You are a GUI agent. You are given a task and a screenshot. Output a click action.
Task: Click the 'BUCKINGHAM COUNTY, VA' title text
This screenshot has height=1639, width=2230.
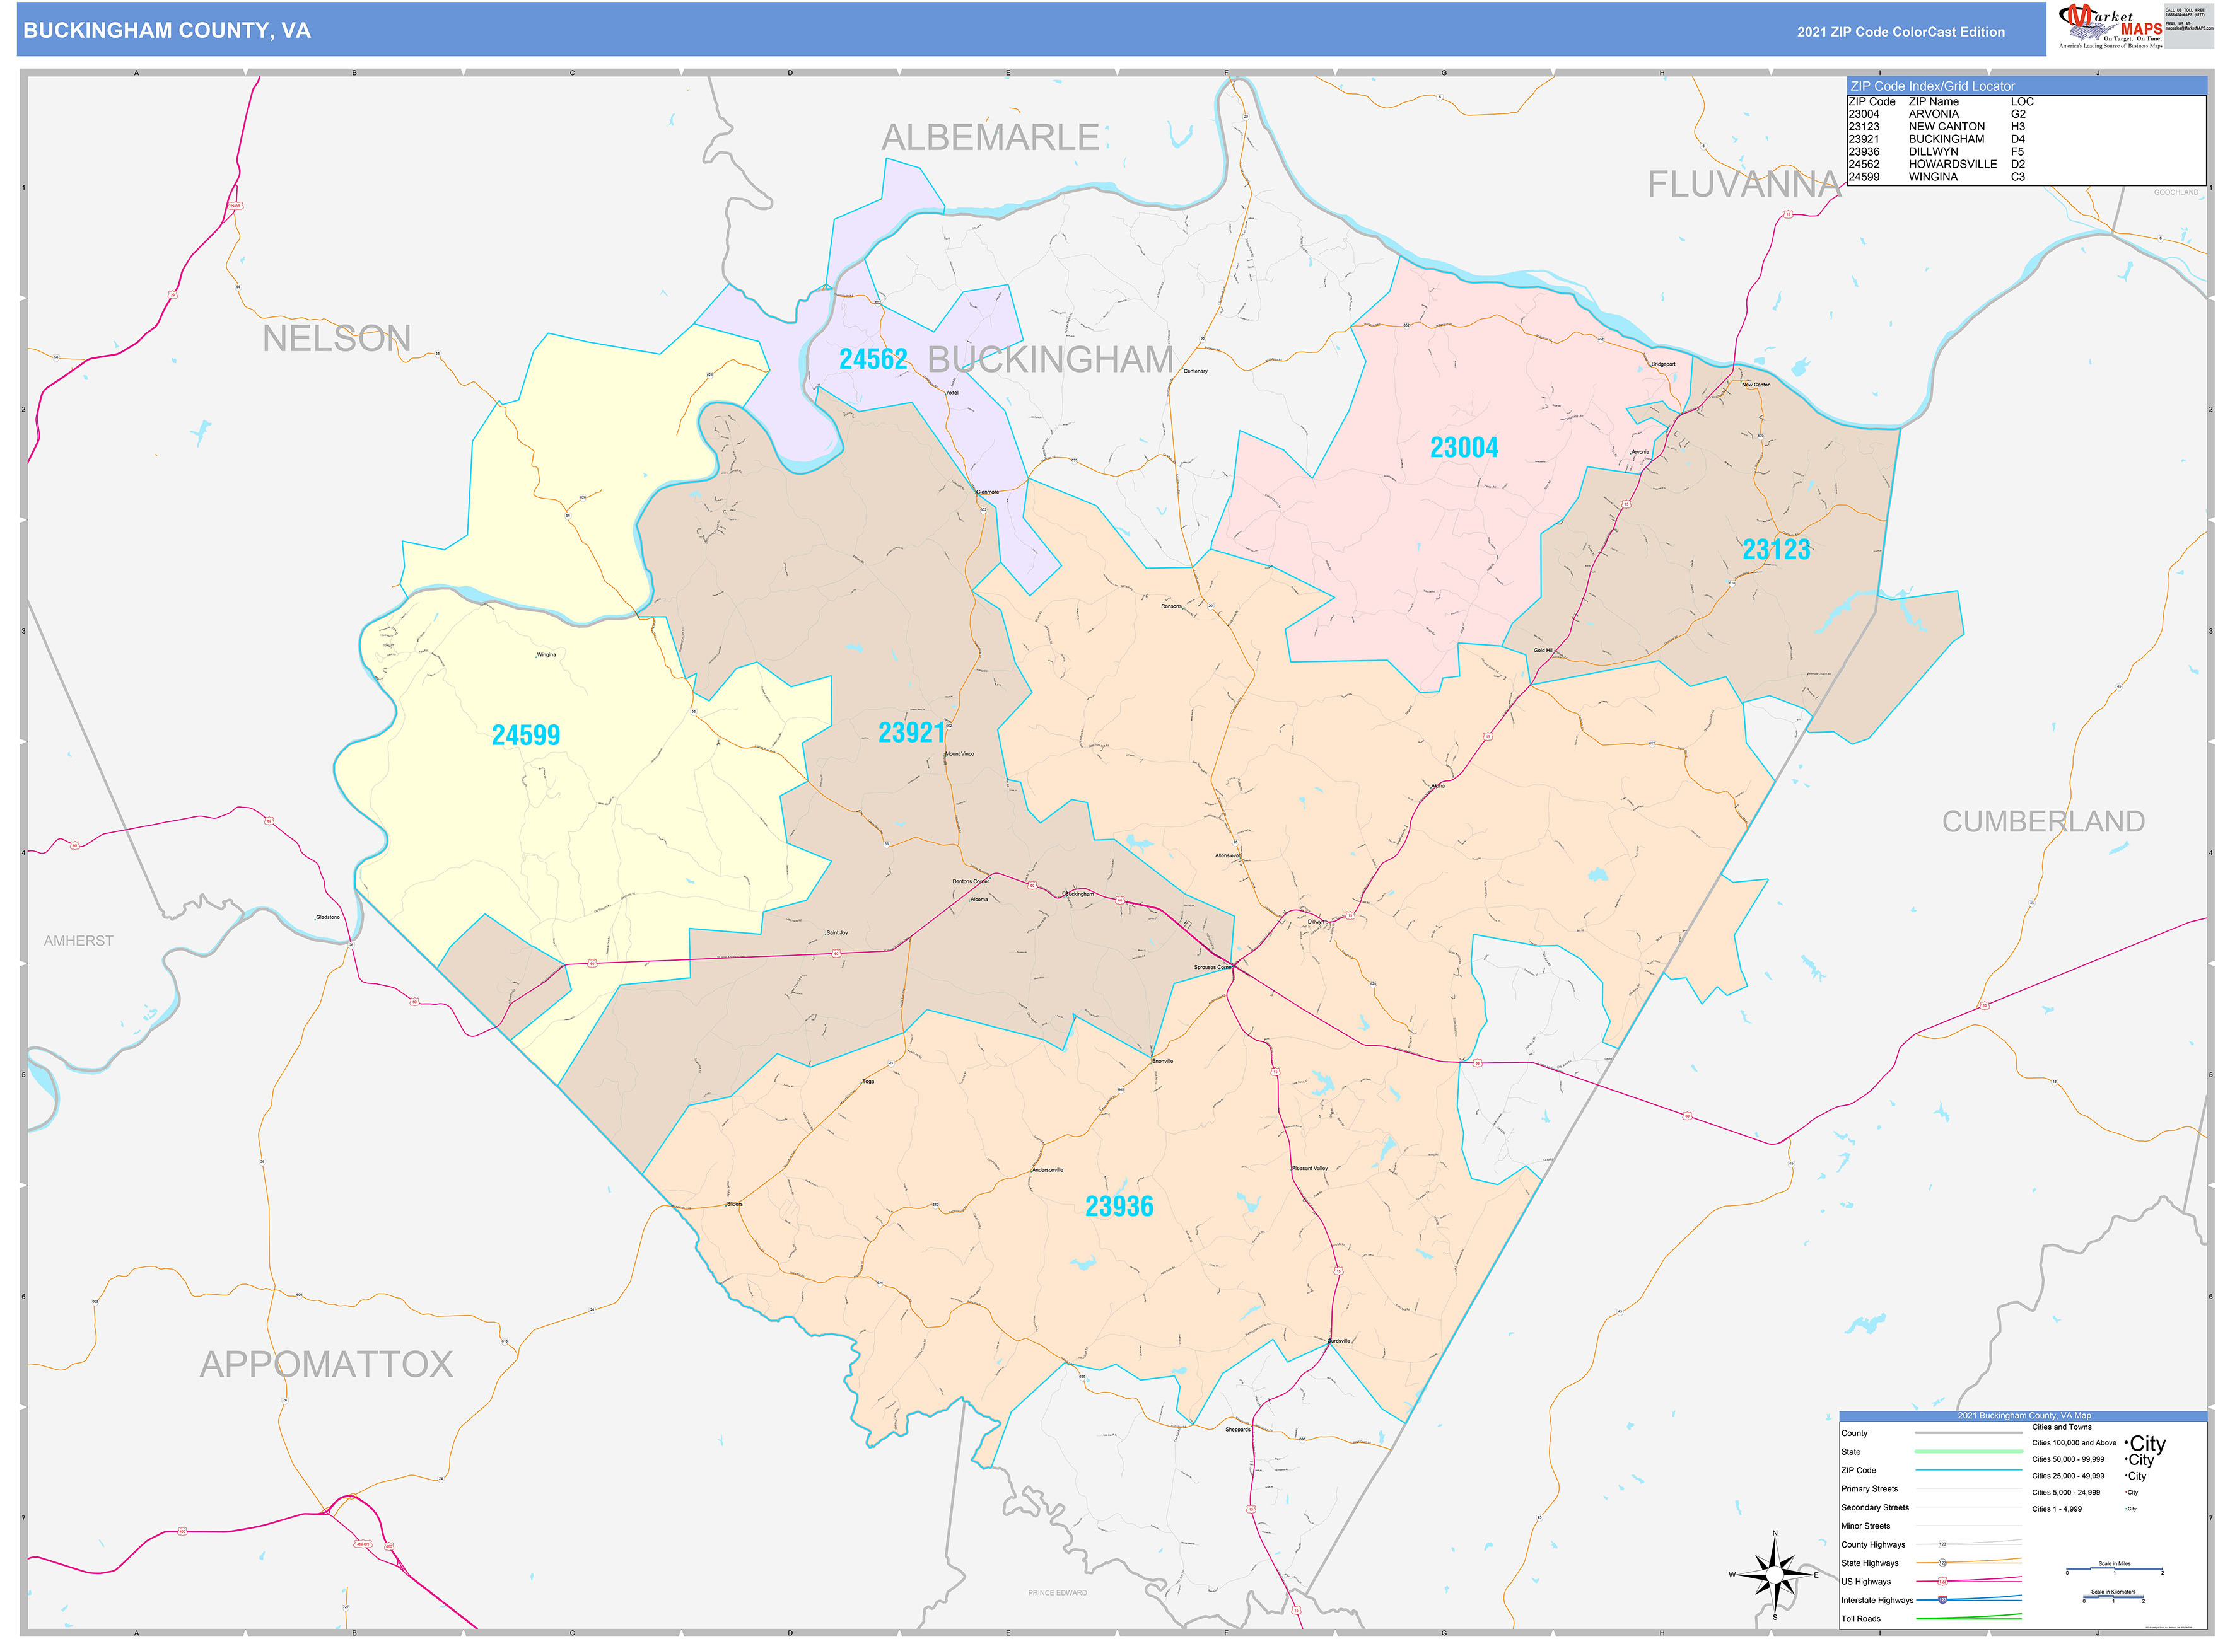(169, 31)
